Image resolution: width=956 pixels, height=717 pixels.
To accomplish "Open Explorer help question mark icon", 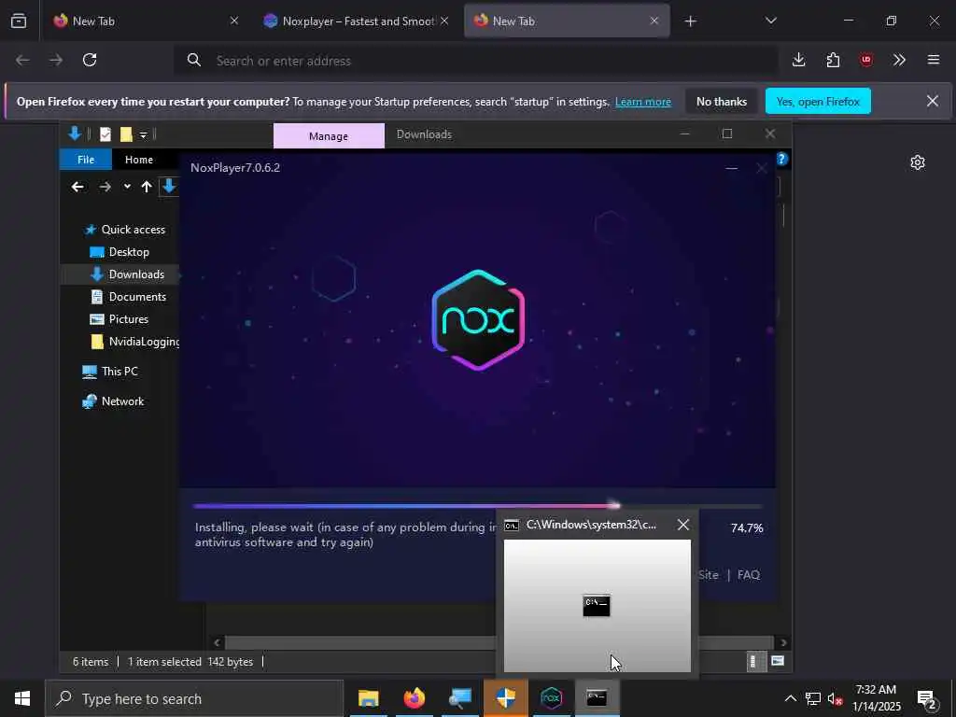I will [781, 159].
